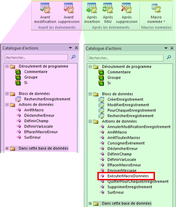Image resolution: width=176 pixels, height=207 pixels.
Task: Click the Après suppression ribbon icon
Action: click(x=126, y=8)
